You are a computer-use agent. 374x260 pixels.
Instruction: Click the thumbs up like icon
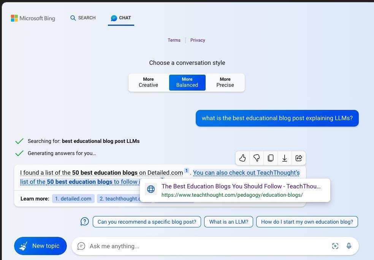(x=242, y=158)
